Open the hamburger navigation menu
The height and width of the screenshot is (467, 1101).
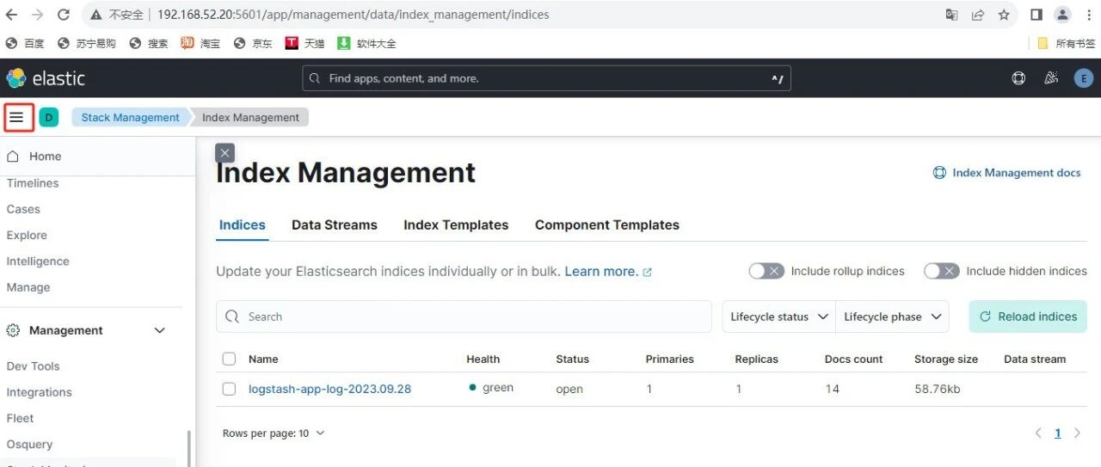coord(17,117)
